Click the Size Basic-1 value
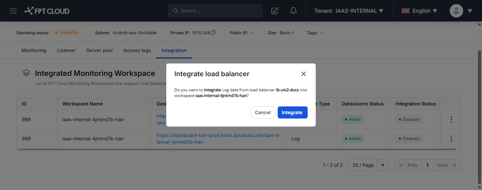 click(287, 33)
